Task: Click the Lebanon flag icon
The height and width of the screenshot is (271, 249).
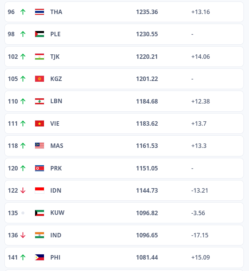Action: click(x=40, y=101)
